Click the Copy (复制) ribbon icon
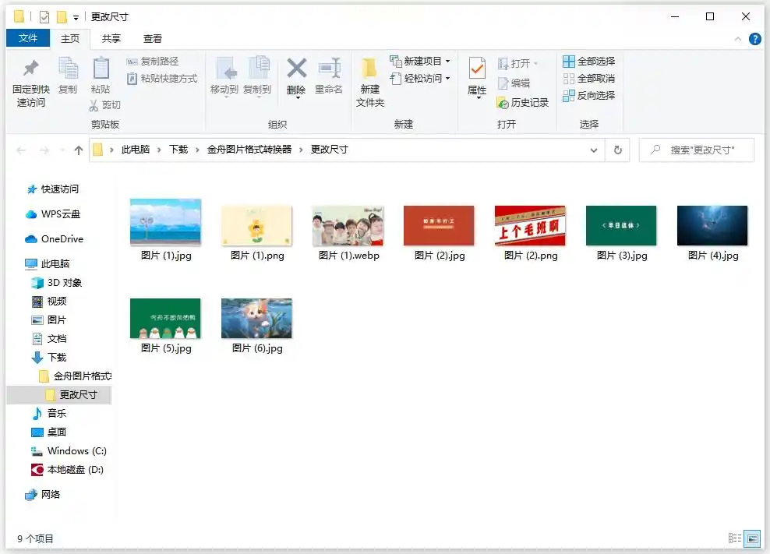This screenshot has height=554, width=770. (x=68, y=69)
